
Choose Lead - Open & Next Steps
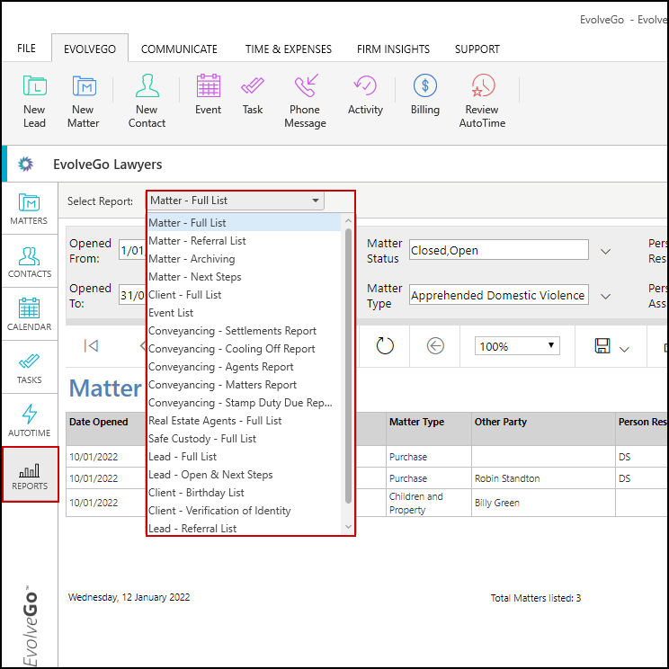[244, 475]
